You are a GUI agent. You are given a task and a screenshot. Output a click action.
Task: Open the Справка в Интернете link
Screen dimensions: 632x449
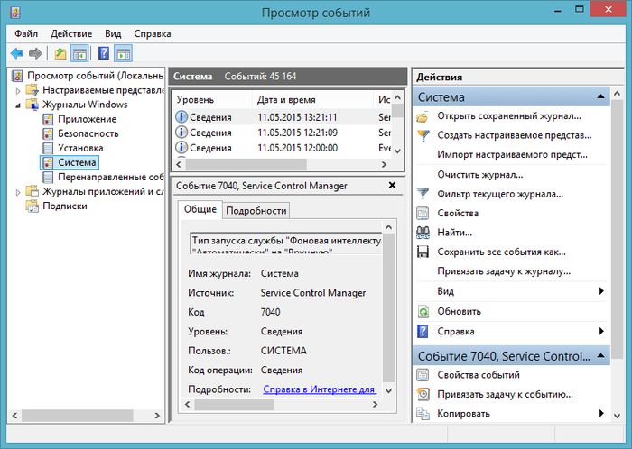319,389
